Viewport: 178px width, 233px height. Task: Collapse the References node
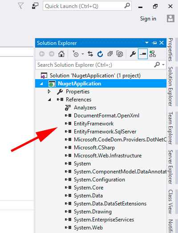(x=49, y=100)
